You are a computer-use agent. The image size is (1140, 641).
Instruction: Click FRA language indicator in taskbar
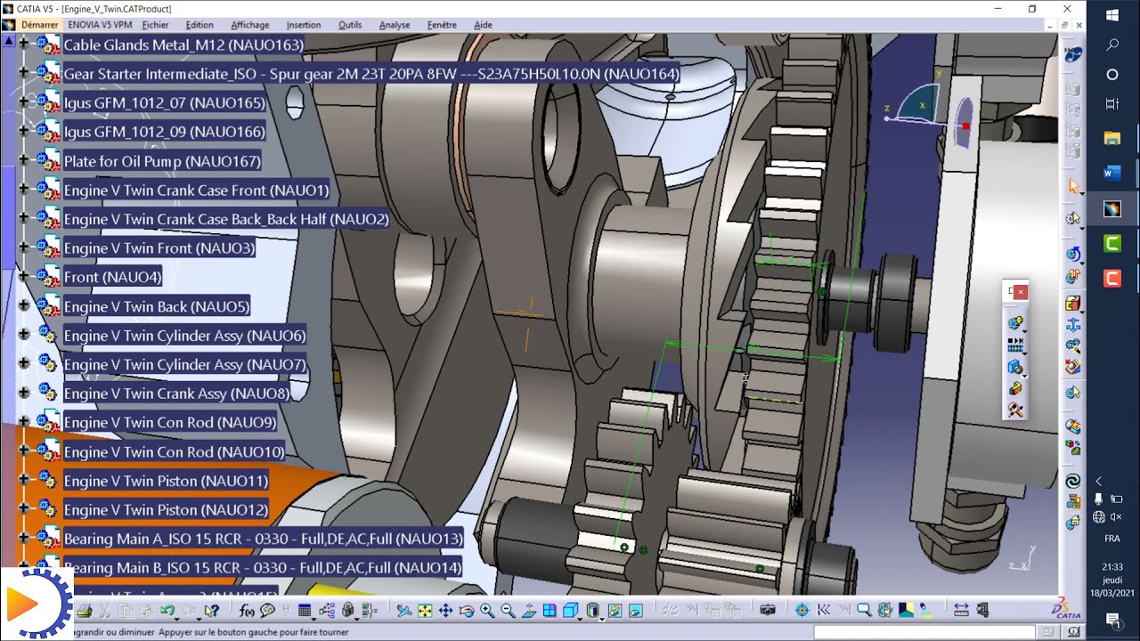[x=1112, y=539]
